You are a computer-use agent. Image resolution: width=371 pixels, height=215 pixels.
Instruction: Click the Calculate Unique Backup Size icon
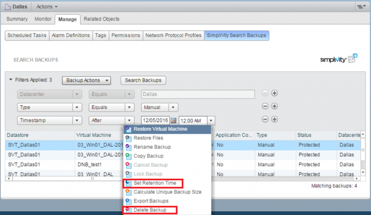click(x=128, y=192)
